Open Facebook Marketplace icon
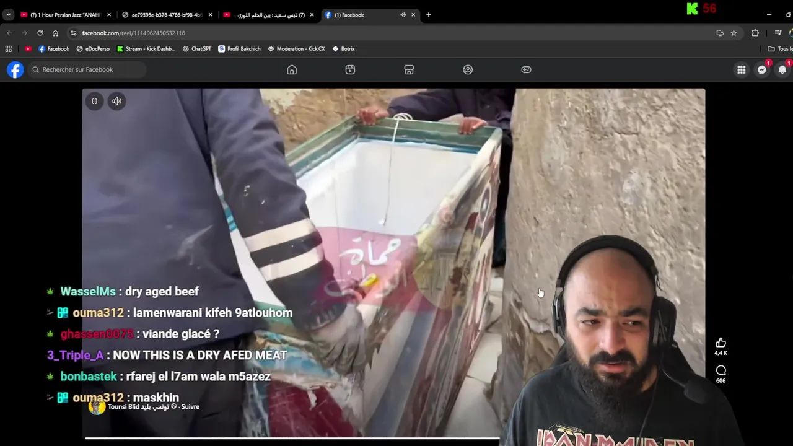The image size is (793, 446). (409, 70)
